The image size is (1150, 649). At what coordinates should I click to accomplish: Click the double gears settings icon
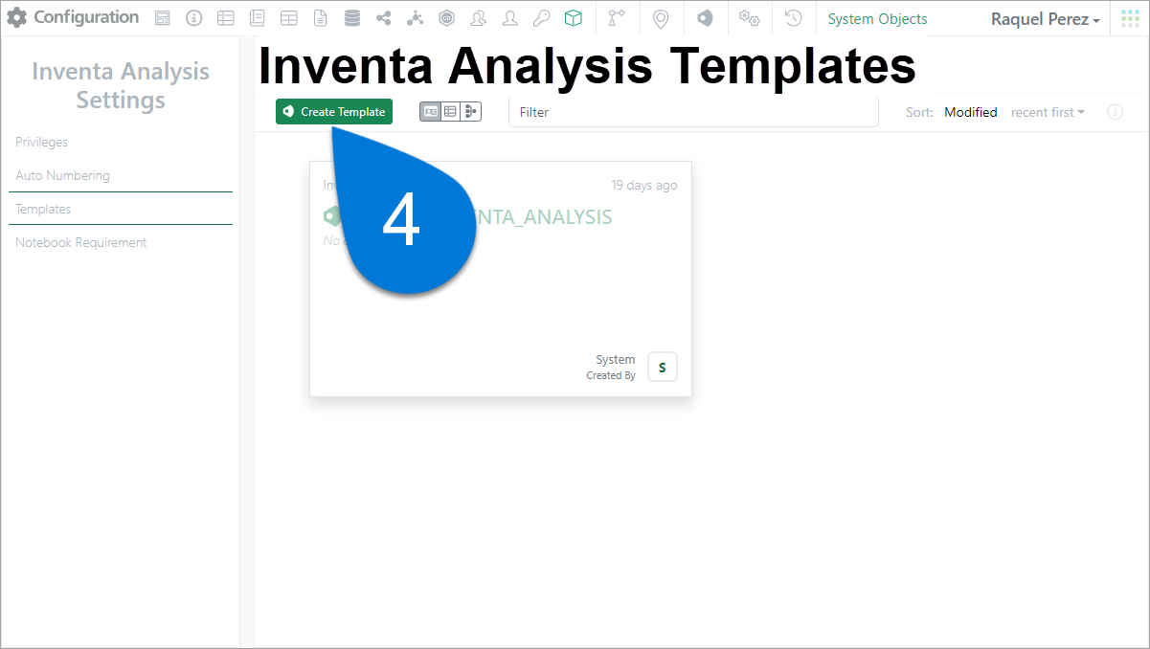tap(749, 18)
